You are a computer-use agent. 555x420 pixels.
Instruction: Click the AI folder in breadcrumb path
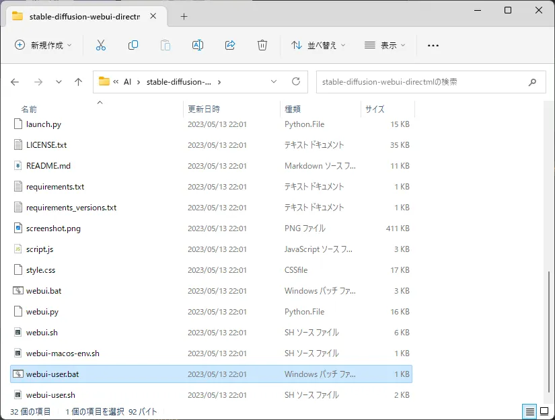coord(127,82)
